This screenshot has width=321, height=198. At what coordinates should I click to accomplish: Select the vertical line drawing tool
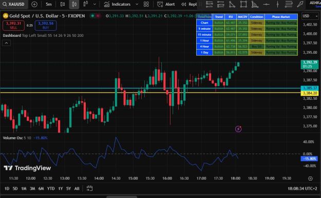tap(277, 4)
